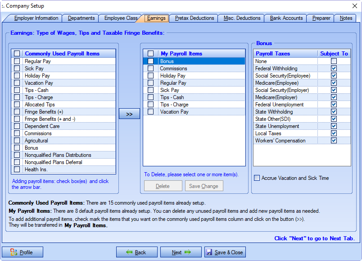The height and width of the screenshot is (261, 362).
Task: Select Commissions in My Payroll Items
Action: coord(173,69)
